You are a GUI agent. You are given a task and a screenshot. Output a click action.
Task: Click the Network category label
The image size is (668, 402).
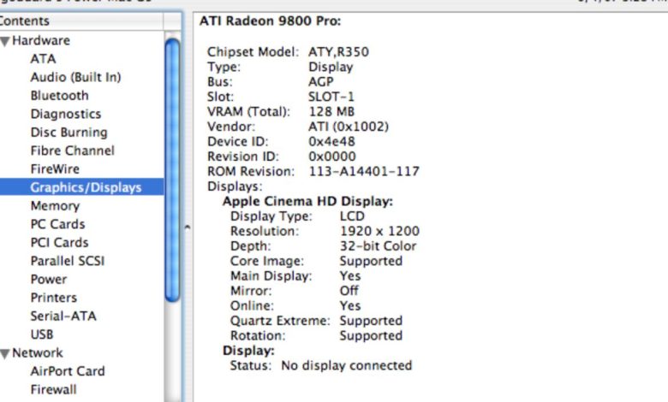(x=38, y=352)
